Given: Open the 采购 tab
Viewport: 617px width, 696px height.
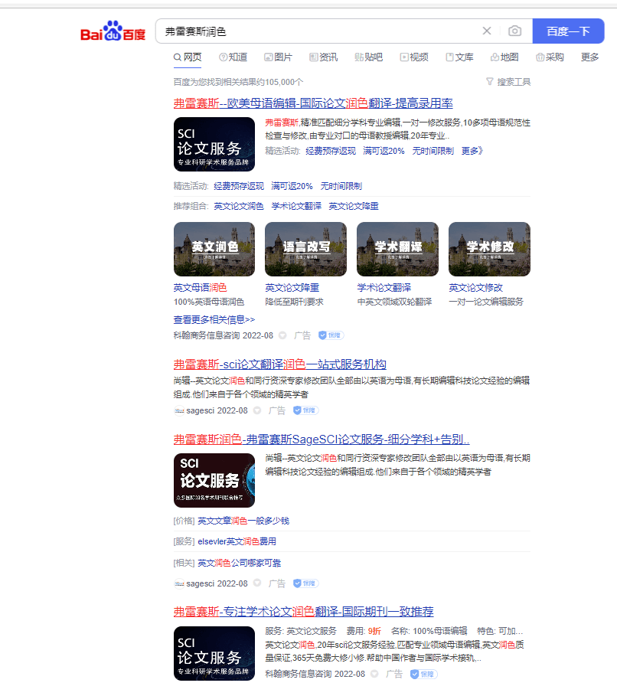Looking at the screenshot, I should click(x=550, y=57).
